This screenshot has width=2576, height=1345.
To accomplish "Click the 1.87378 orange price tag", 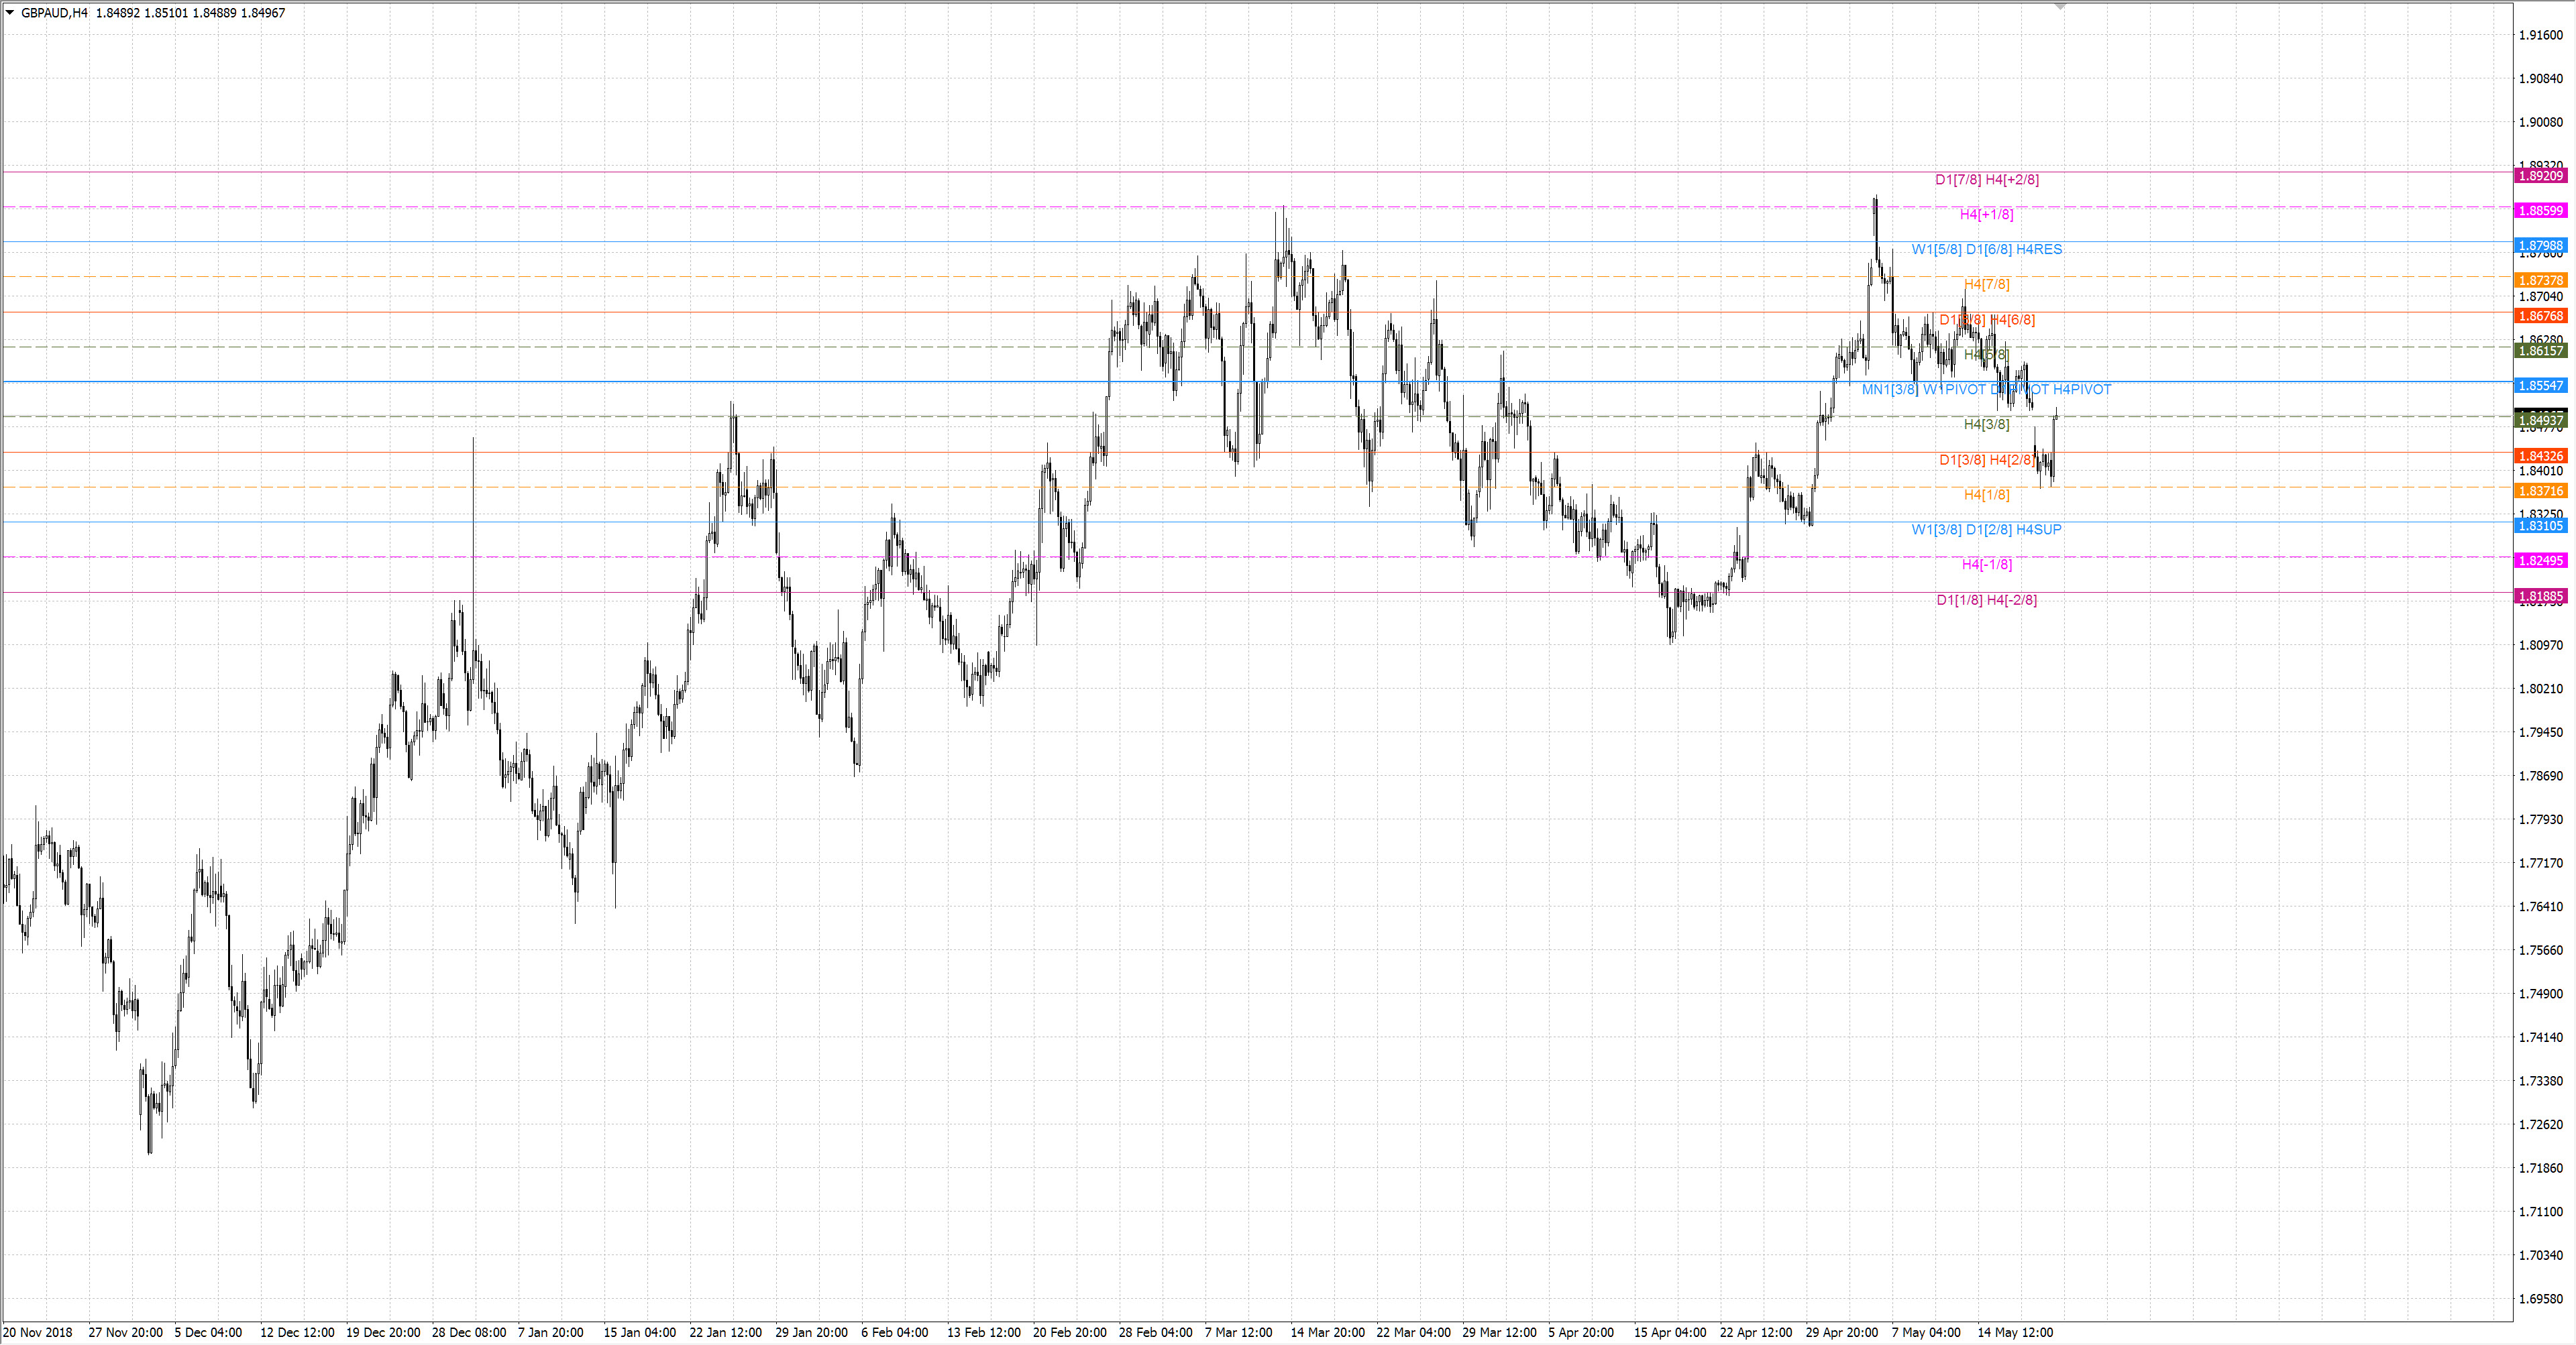I will 2540,281.
